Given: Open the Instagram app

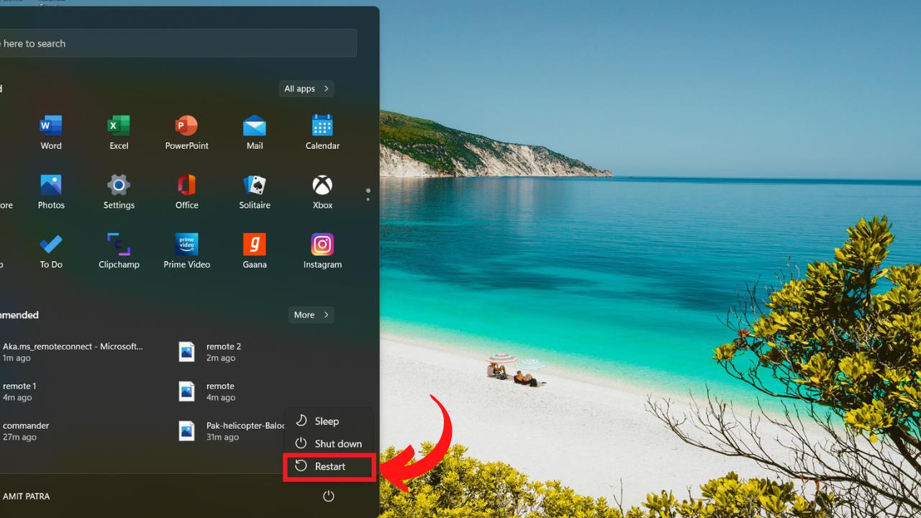Looking at the screenshot, I should [x=322, y=252].
